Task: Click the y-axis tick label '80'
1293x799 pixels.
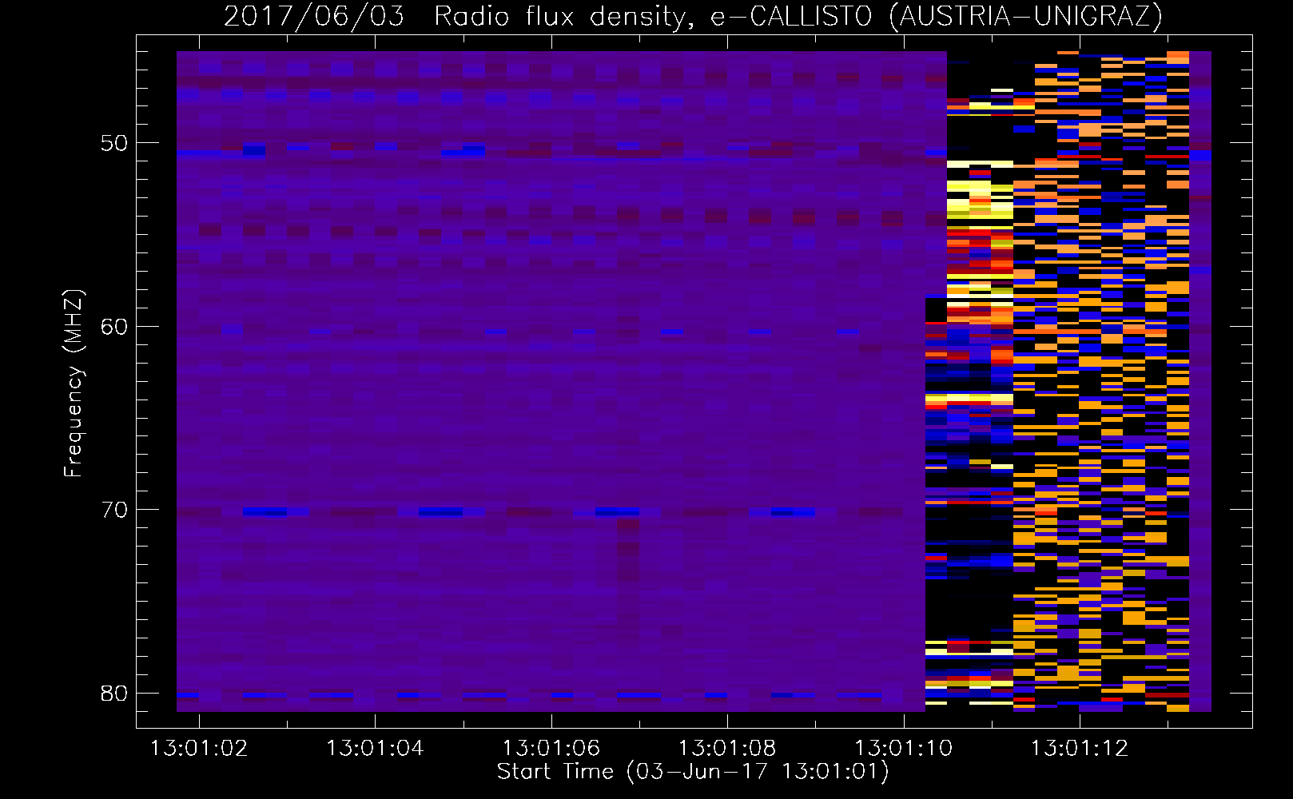Action: 114,693
